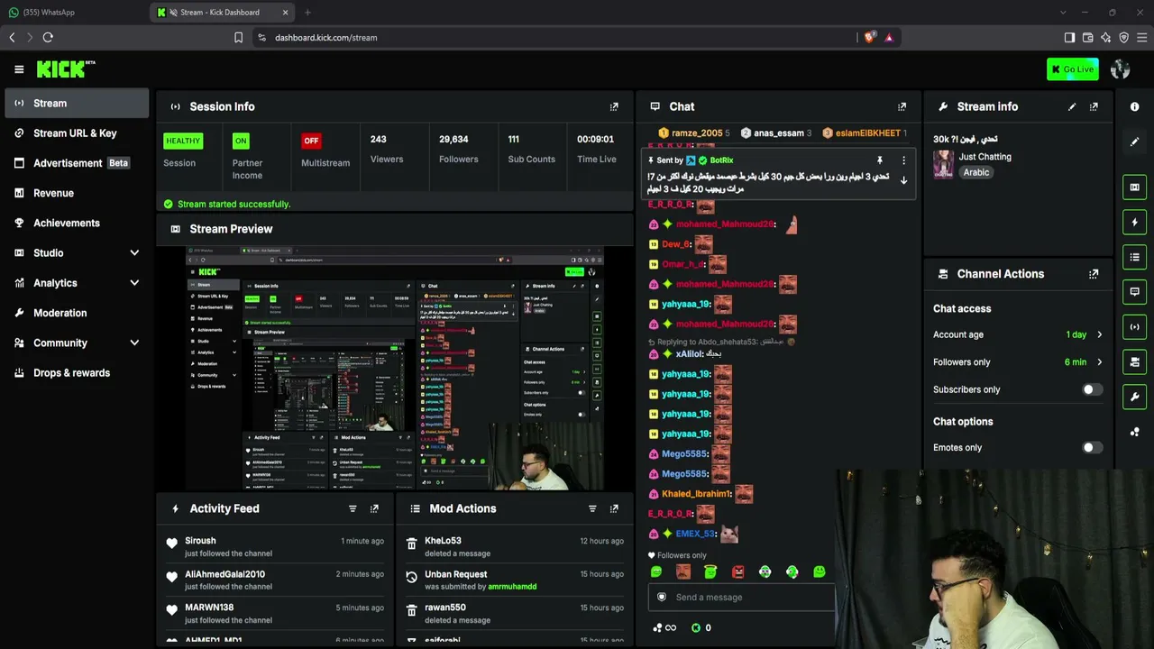Viewport: 1154px width, 649px height.
Task: Open Stream URL & Key page
Action: (x=77, y=133)
